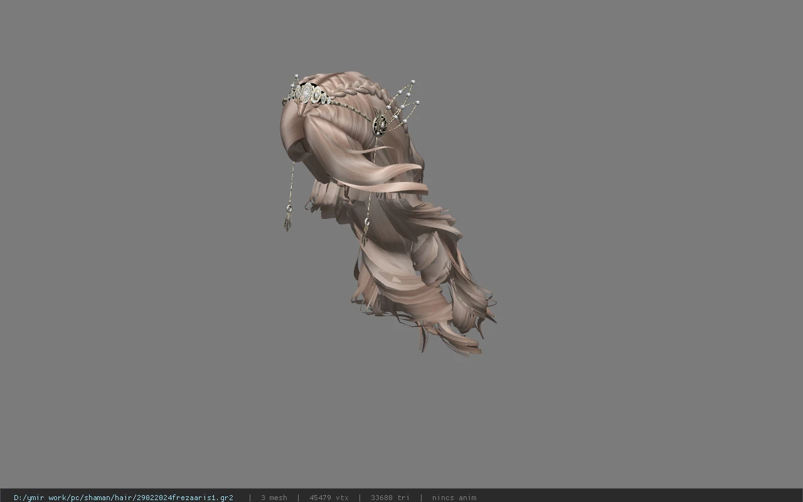The height and width of the screenshot is (502, 803).
Task: Click the '45479 vtx' vertex count
Action: 329,498
